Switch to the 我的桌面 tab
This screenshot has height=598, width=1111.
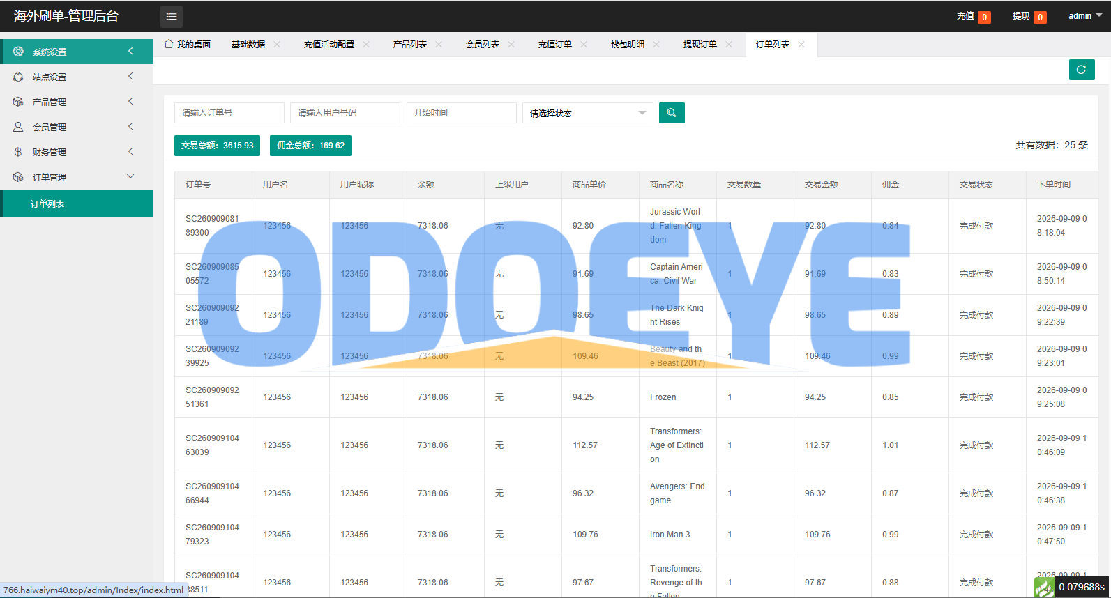click(x=187, y=45)
